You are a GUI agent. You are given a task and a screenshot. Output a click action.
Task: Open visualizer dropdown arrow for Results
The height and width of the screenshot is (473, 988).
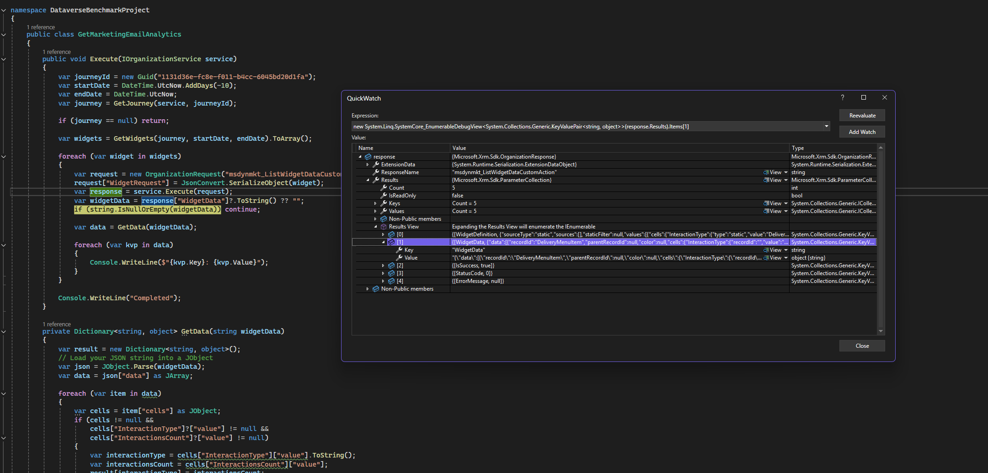coord(786,180)
